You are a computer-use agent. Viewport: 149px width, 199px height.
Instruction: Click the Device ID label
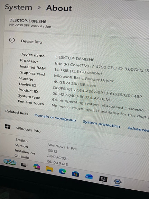tap(27, 84)
